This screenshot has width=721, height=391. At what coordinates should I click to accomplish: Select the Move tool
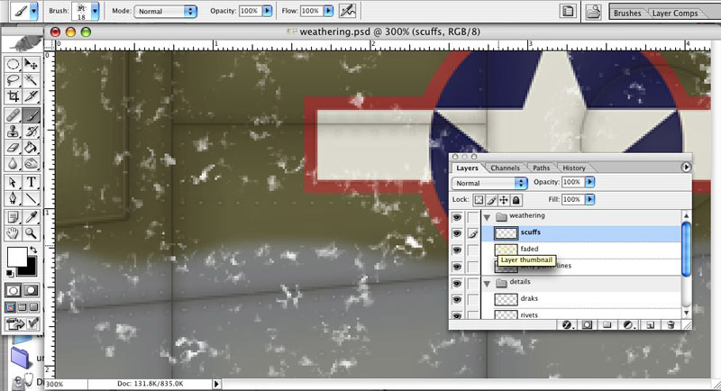31,64
